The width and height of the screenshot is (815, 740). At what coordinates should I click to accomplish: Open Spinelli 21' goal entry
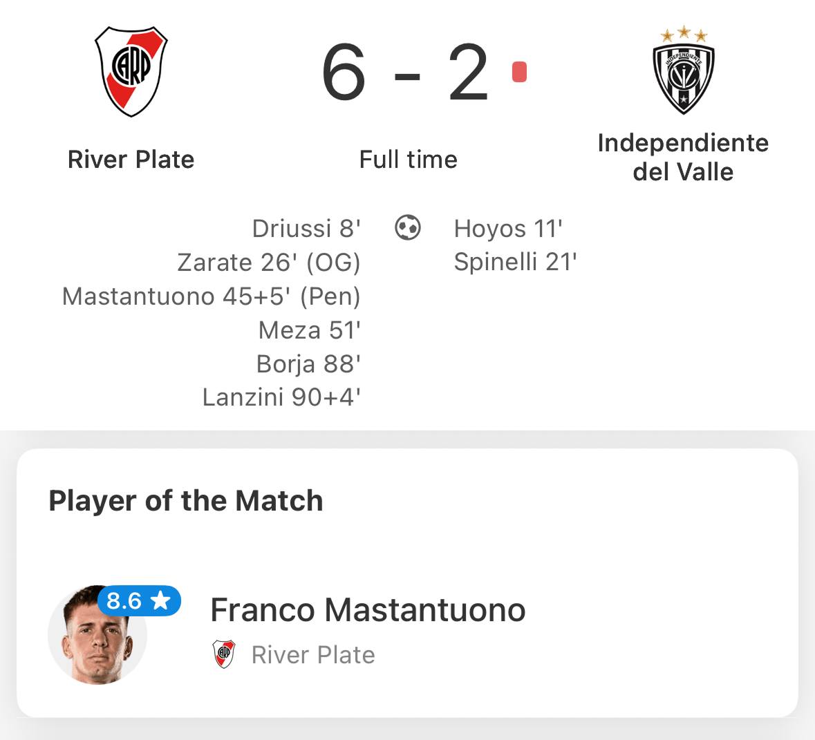tap(516, 262)
